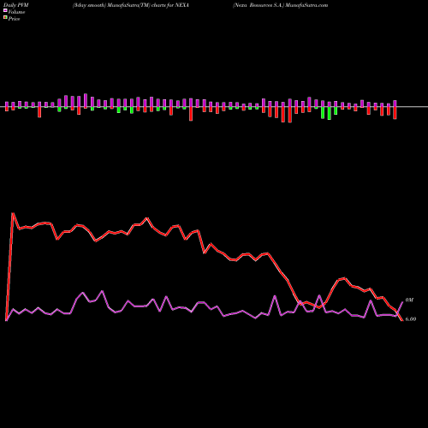Viewport: 428px width, 428px height.
Task: Click the 0M volume axis label
Action: coord(409,300)
